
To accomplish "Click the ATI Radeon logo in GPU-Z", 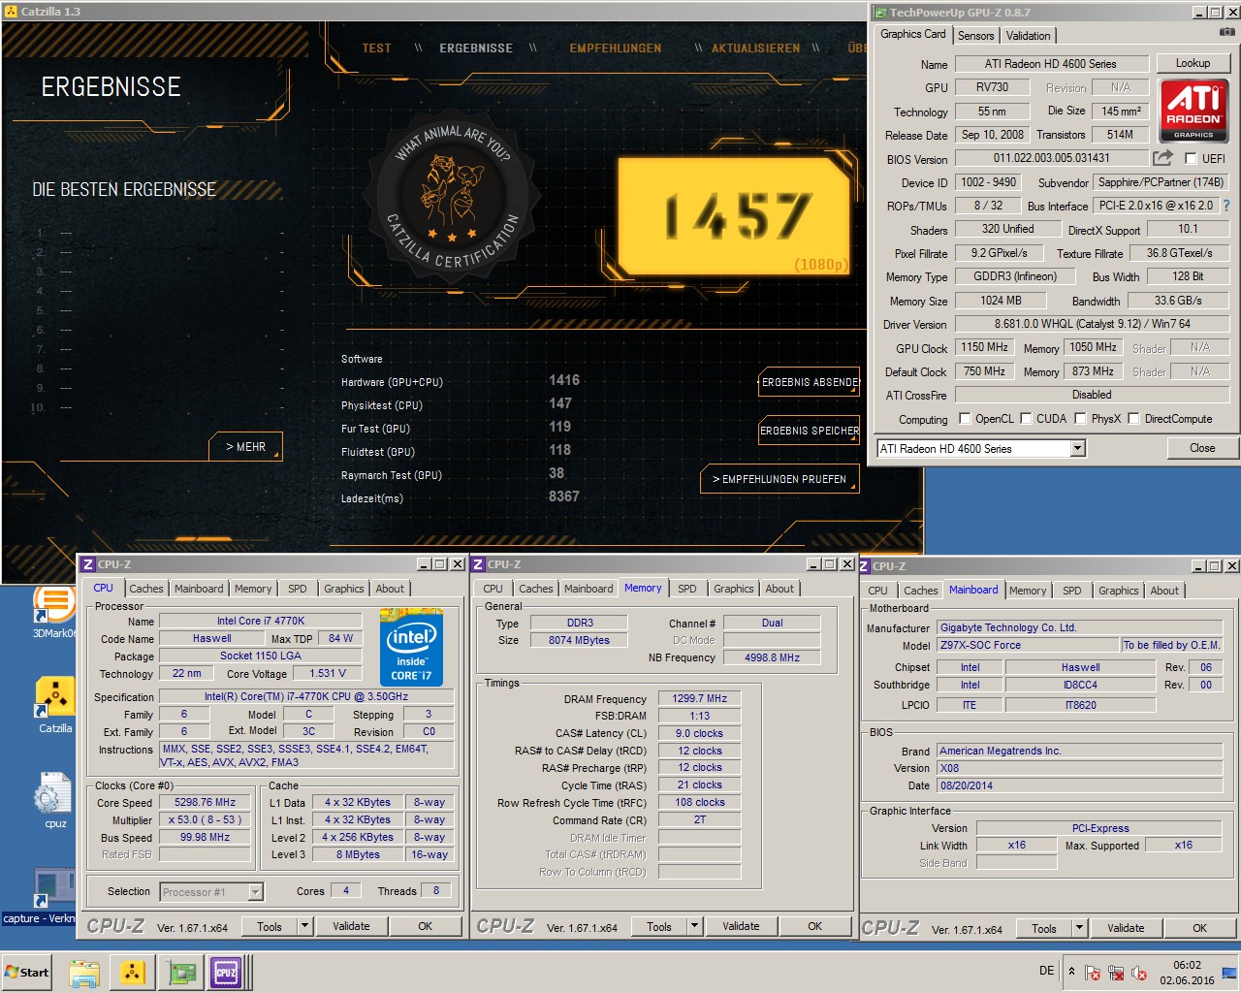I will click(1193, 111).
